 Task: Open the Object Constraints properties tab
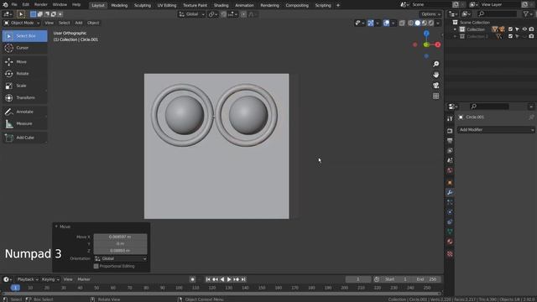[x=450, y=222]
